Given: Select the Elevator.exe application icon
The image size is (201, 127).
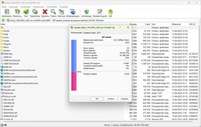Looking at the screenshot, I should [x=2, y=90].
